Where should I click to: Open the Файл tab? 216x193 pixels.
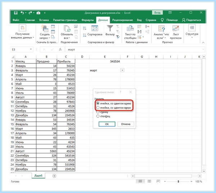click(x=16, y=20)
